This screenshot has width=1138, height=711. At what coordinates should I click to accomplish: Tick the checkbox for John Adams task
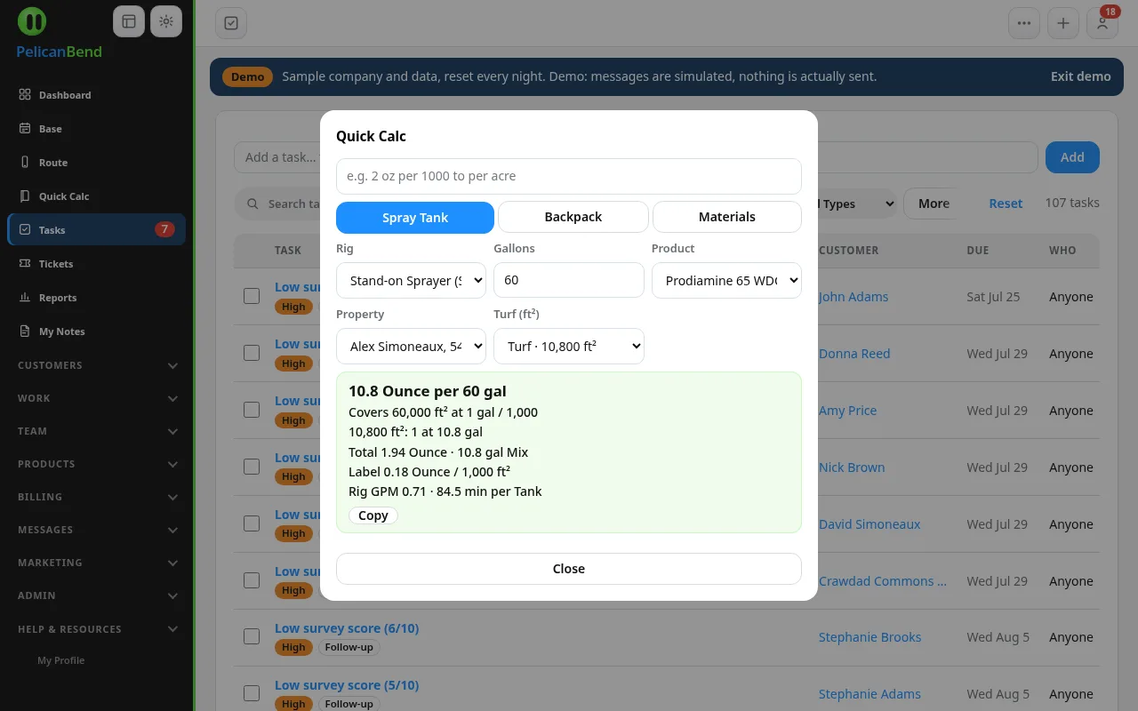(x=252, y=296)
